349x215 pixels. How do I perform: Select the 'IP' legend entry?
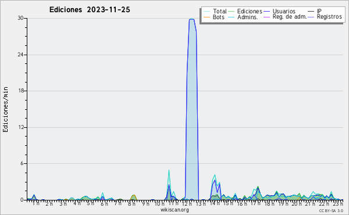click(x=315, y=11)
